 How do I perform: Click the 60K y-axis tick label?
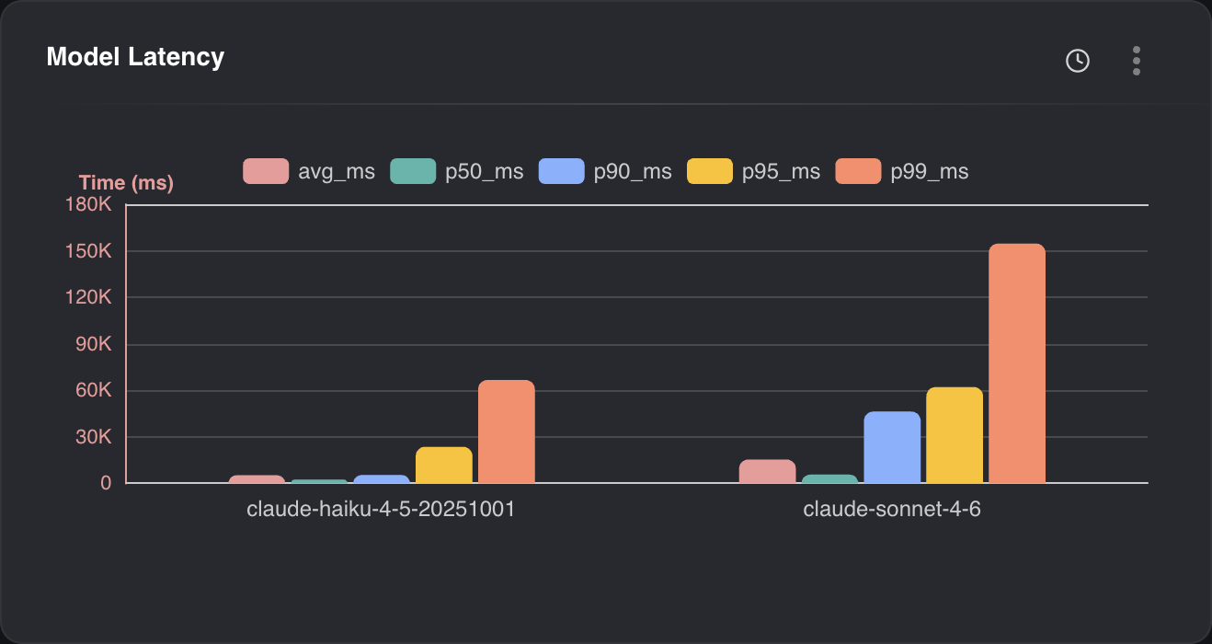coord(94,390)
